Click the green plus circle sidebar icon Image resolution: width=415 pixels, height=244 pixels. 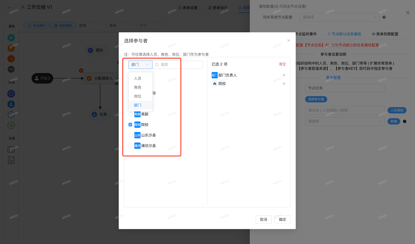coord(11,125)
